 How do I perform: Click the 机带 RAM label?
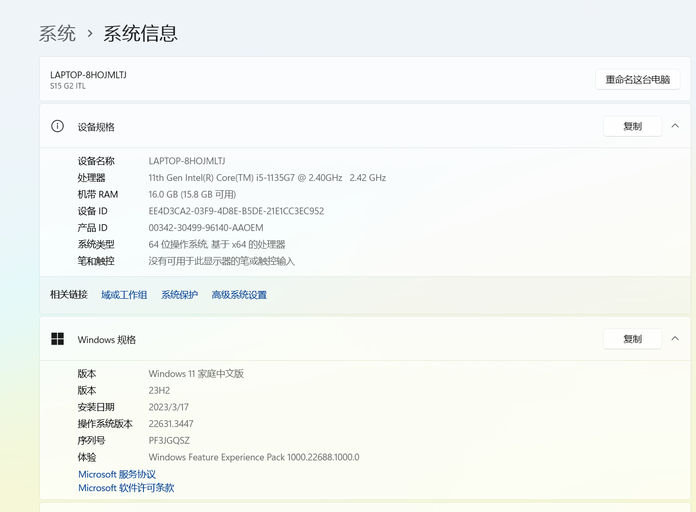[98, 194]
